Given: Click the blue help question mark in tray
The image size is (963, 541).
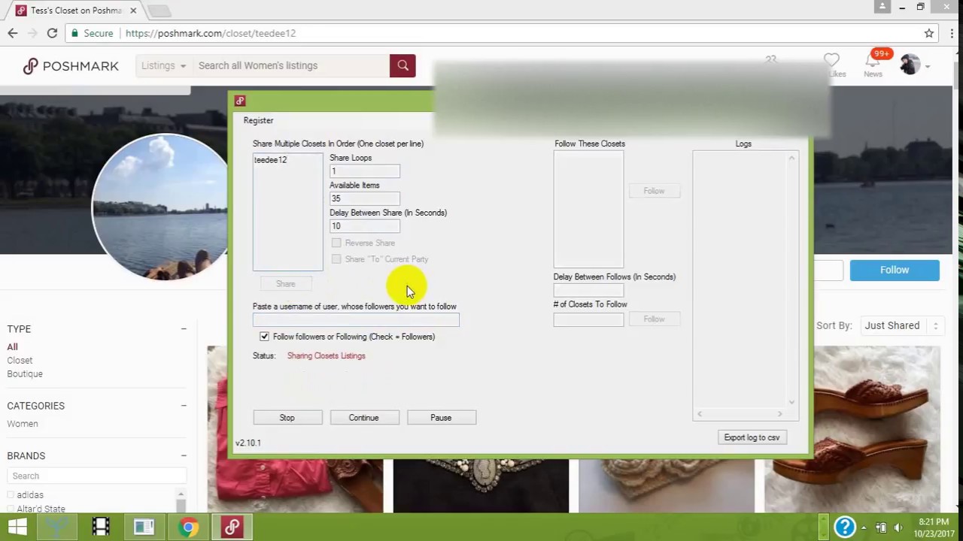Looking at the screenshot, I should [845, 527].
